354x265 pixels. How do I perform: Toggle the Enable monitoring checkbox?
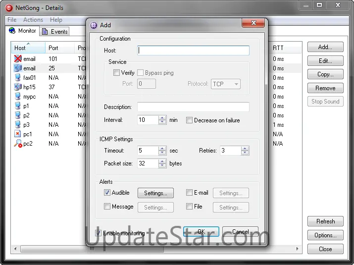[x=98, y=233]
